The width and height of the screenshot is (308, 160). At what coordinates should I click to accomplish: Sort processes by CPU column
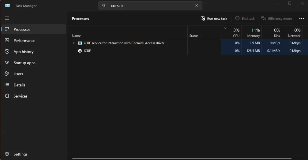tap(231, 32)
